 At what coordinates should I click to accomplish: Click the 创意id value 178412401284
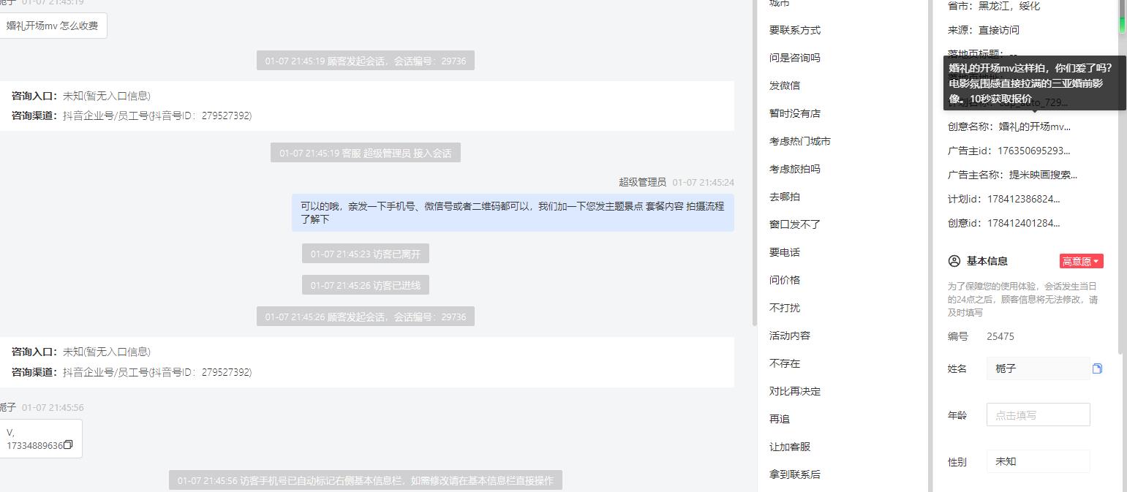tap(1024, 223)
